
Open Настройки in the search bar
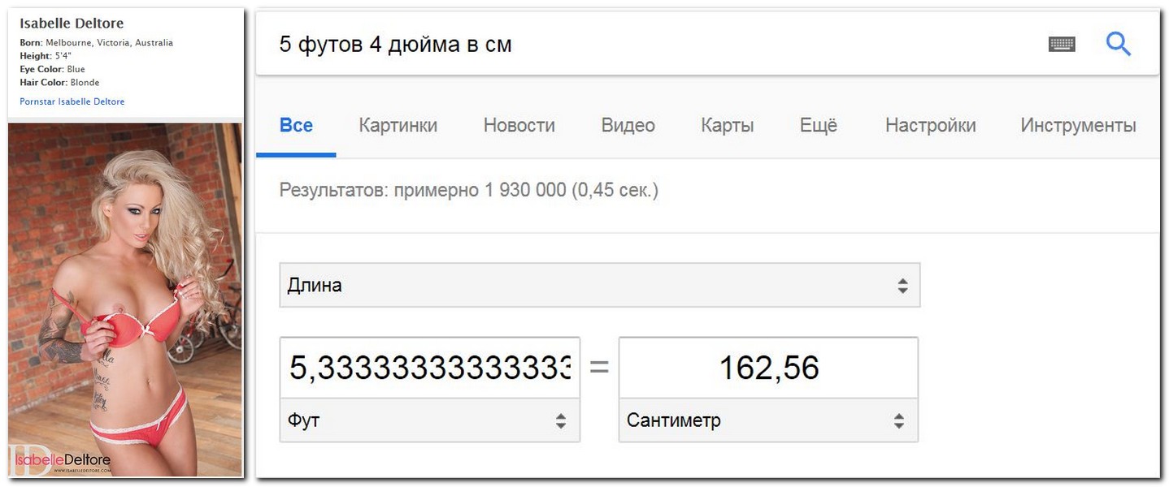coord(931,126)
